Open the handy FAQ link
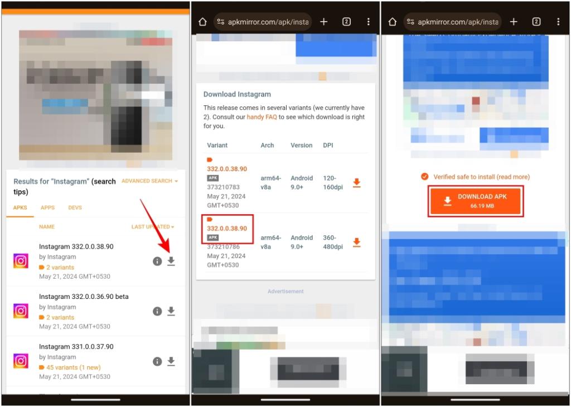 pos(263,117)
